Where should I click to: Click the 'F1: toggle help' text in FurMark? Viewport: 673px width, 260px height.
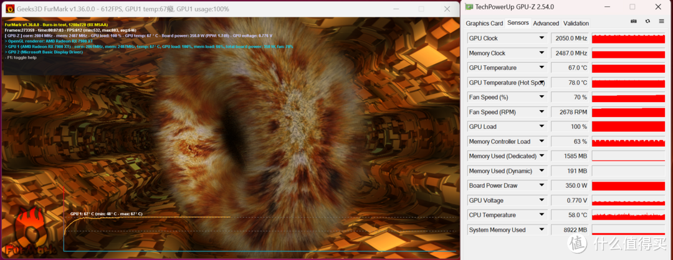(x=21, y=57)
